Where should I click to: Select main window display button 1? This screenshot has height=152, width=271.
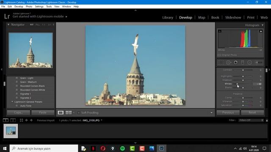pyautogui.click(x=6, y=120)
